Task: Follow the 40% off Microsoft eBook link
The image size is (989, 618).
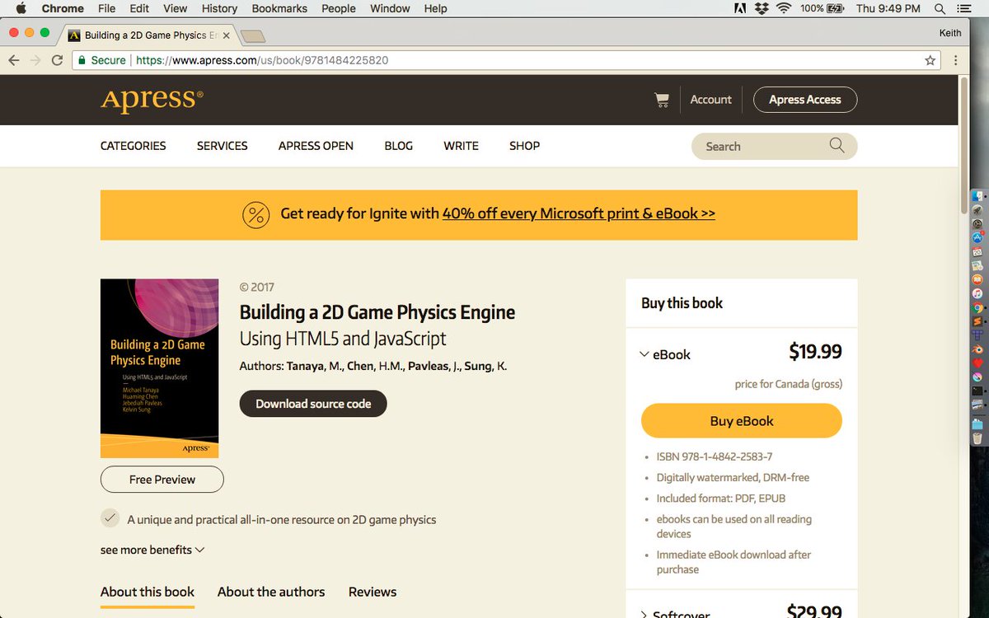Action: [x=579, y=213]
